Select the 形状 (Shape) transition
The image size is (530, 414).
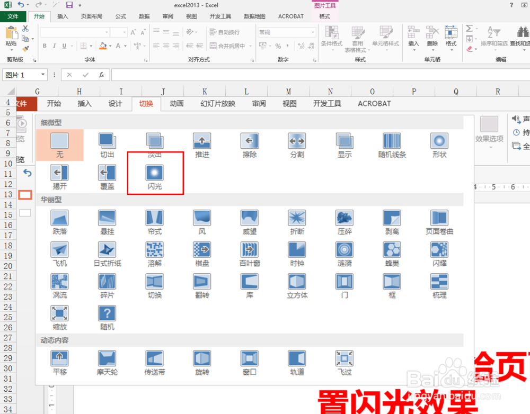pos(439,145)
